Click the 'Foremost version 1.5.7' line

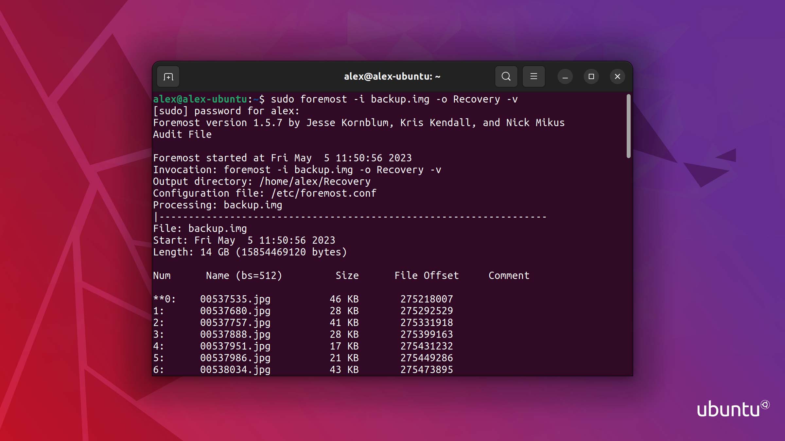tap(359, 123)
